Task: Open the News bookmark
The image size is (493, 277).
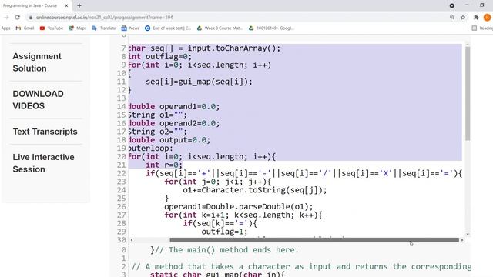Action: click(x=130, y=28)
